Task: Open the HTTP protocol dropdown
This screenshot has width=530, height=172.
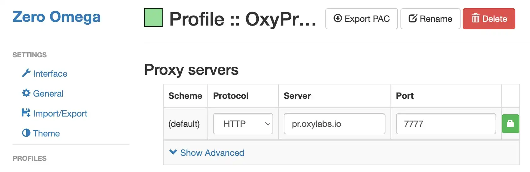Action: (x=243, y=124)
